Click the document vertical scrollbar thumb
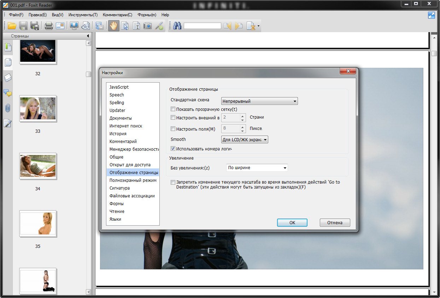The image size is (440, 298). [434, 53]
